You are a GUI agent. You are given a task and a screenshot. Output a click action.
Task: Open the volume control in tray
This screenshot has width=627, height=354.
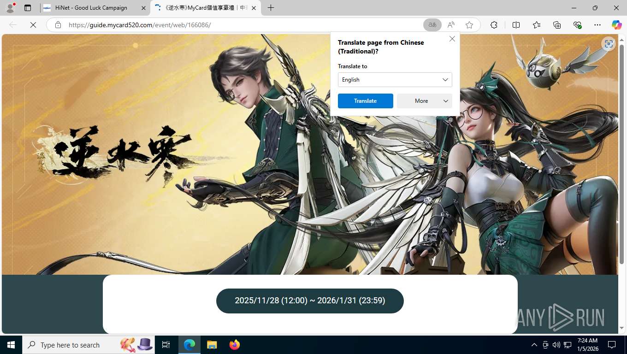coord(556,345)
